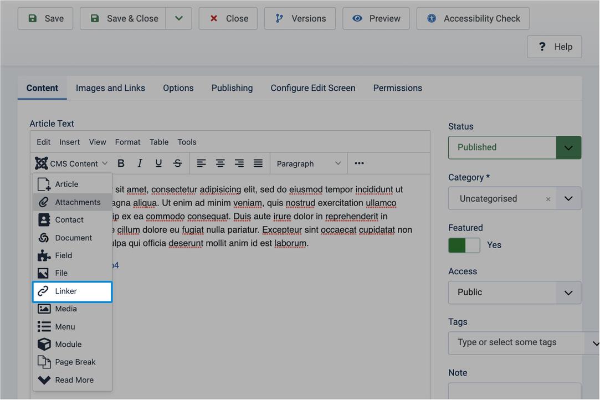This screenshot has width=600, height=400.
Task: Apply strikethrough formatting icon
Action: 177,163
